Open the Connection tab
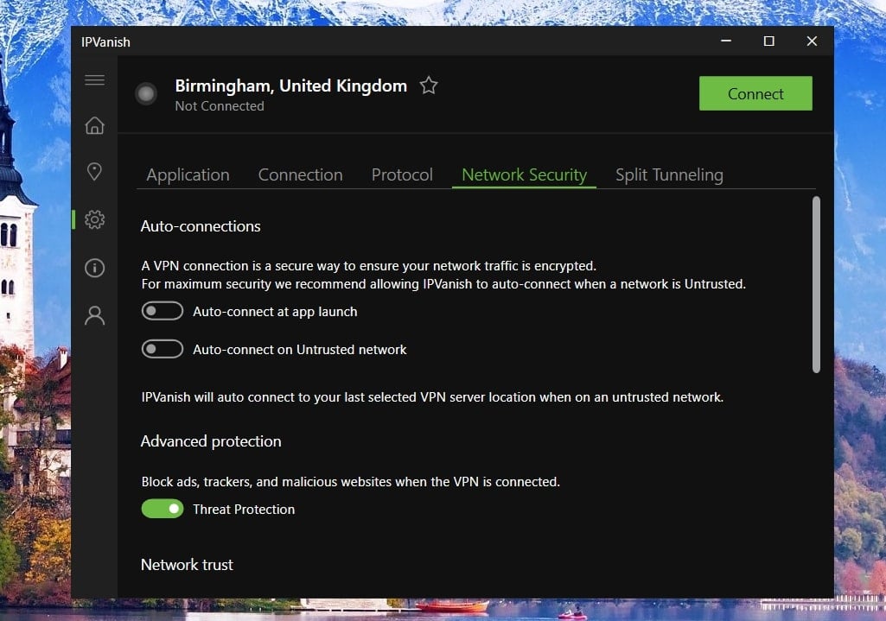The height and width of the screenshot is (621, 886). point(300,175)
